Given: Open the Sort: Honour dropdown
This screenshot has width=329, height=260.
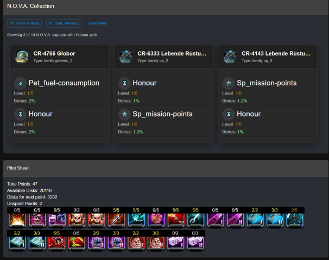Looking at the screenshot, I should point(64,23).
